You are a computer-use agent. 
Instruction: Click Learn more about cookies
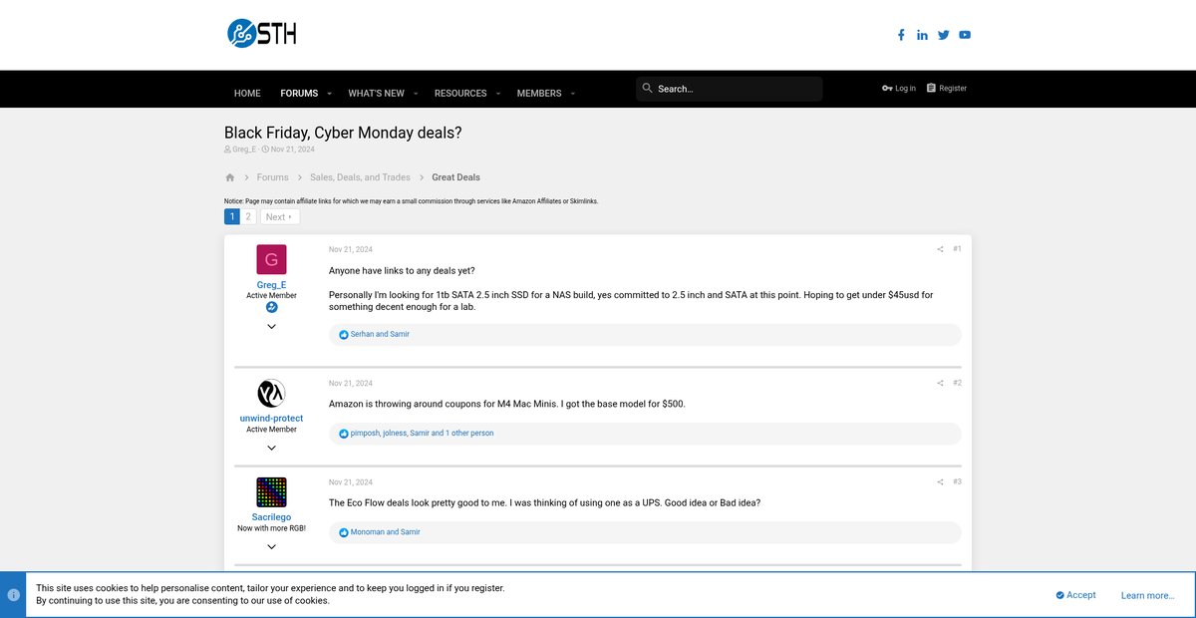click(x=1147, y=595)
